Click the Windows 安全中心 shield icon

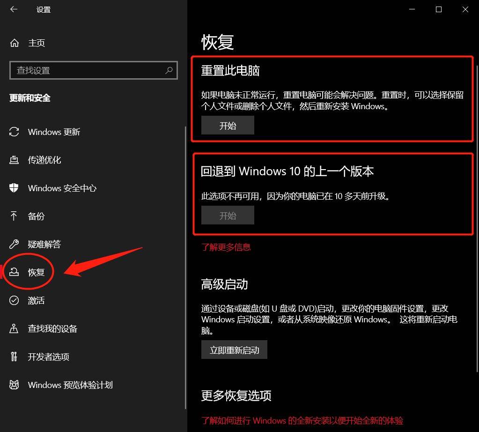14,188
